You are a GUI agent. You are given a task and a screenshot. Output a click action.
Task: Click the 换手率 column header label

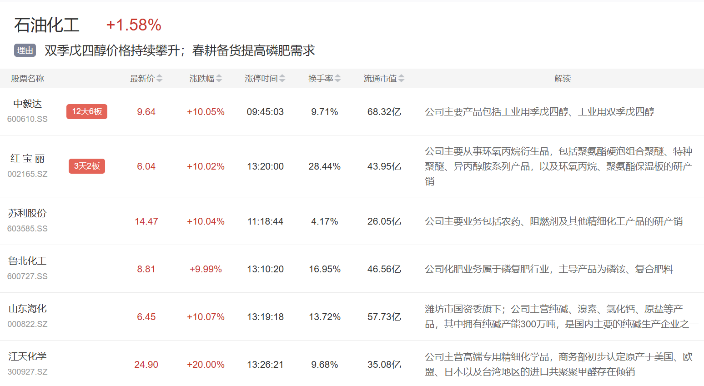click(x=321, y=79)
